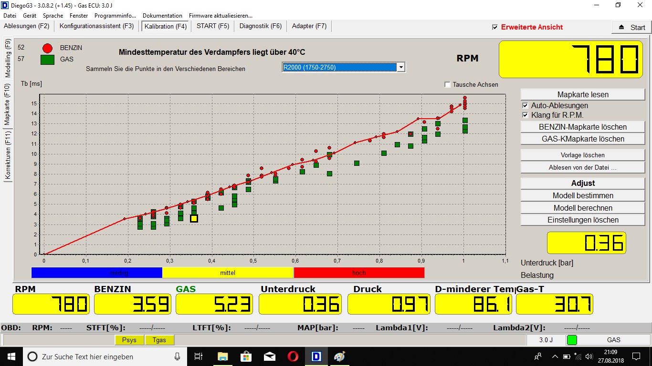Open Paint app from taskbar
652x366 pixels.
(x=339, y=356)
